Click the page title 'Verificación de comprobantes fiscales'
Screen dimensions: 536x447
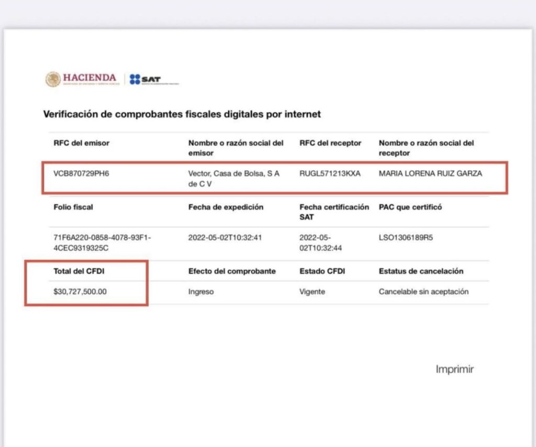coord(182,114)
